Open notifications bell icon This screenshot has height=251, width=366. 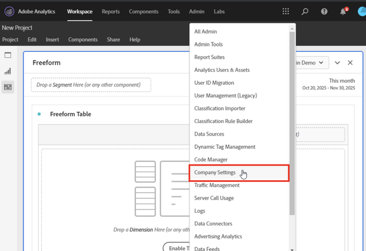(x=343, y=12)
